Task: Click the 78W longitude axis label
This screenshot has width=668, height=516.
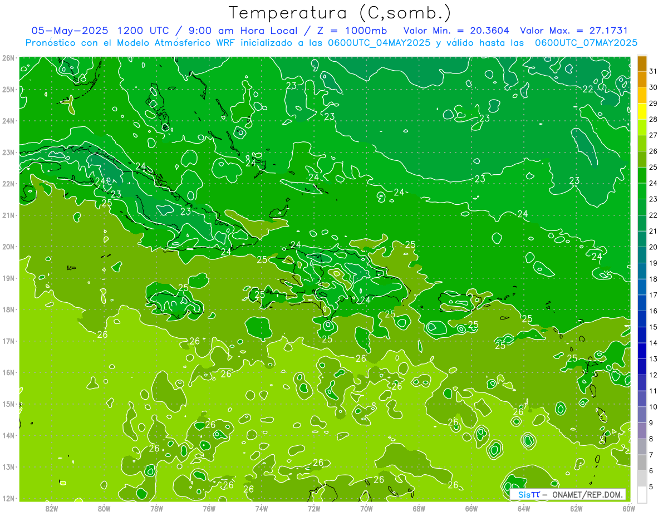Action: (156, 508)
